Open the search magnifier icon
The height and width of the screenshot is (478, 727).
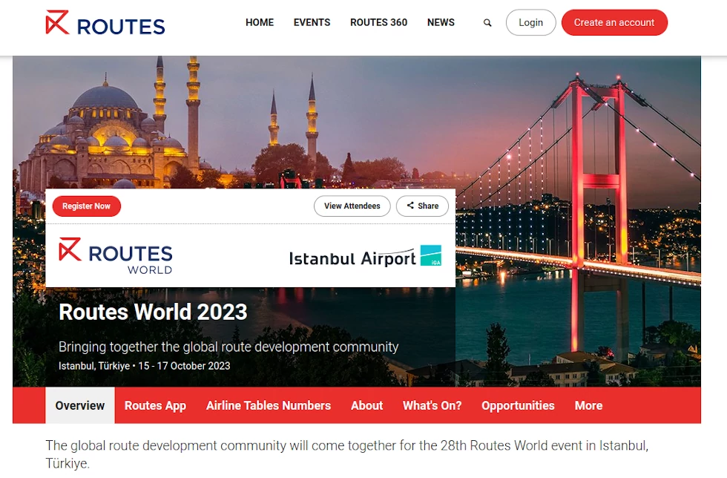(x=487, y=22)
